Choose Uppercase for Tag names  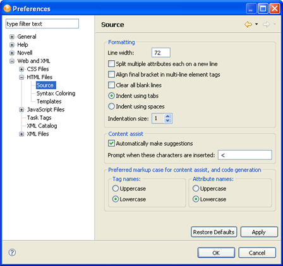coord(116,188)
